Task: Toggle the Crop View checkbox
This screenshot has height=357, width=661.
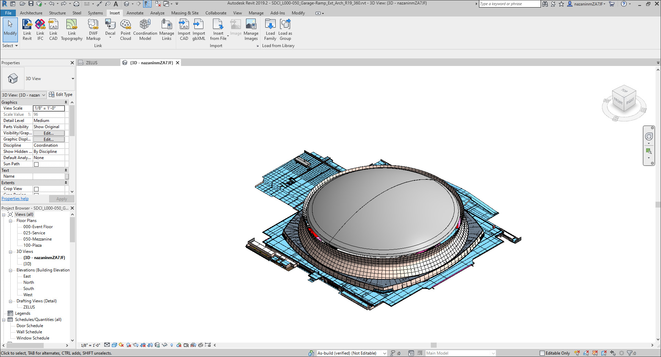Action: click(x=36, y=189)
